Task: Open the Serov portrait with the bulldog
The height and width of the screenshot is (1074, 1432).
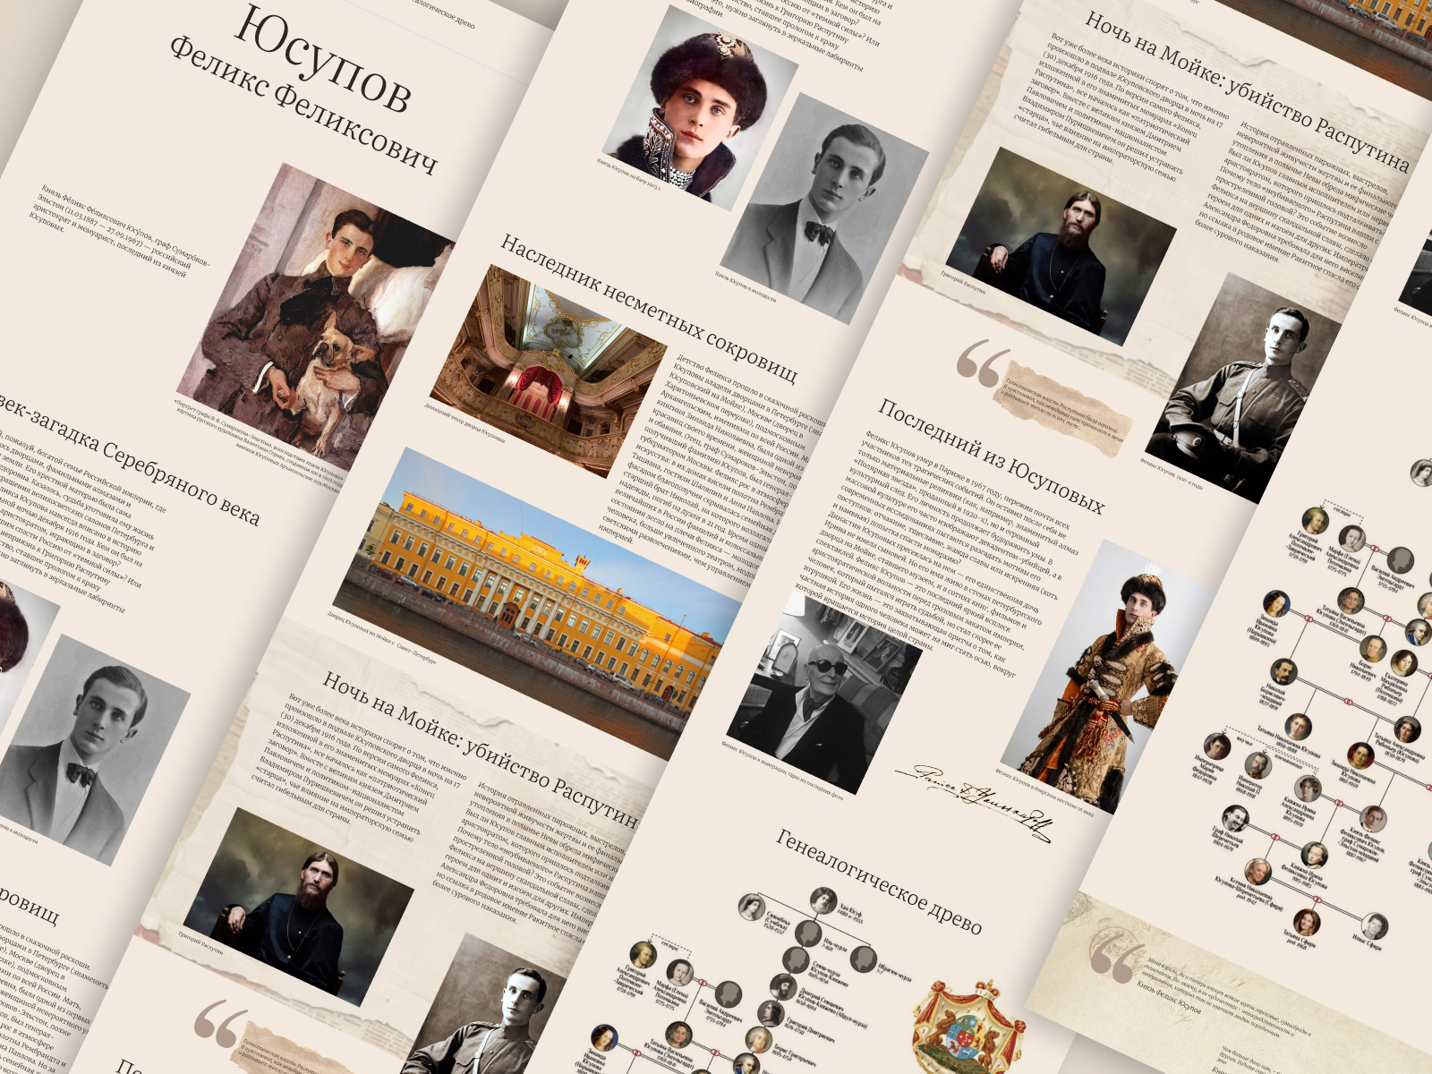Action: click(317, 319)
